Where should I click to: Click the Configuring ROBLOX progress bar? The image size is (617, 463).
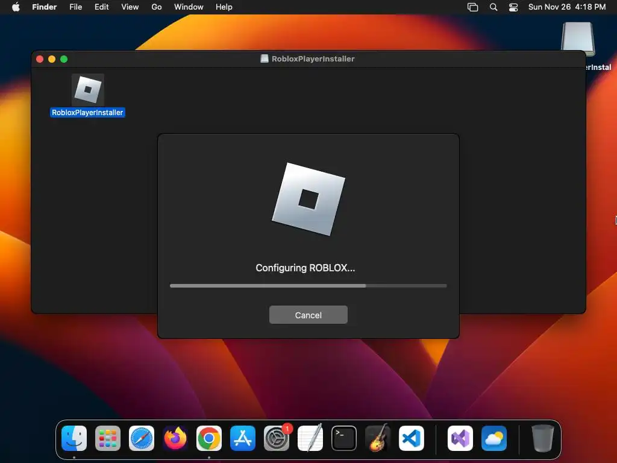click(x=308, y=286)
